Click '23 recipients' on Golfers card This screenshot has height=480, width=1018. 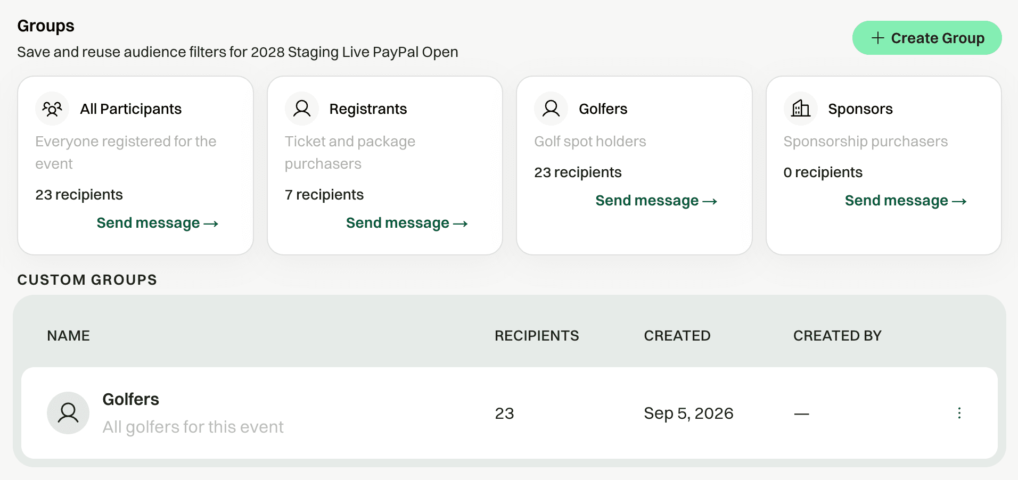[x=578, y=172]
